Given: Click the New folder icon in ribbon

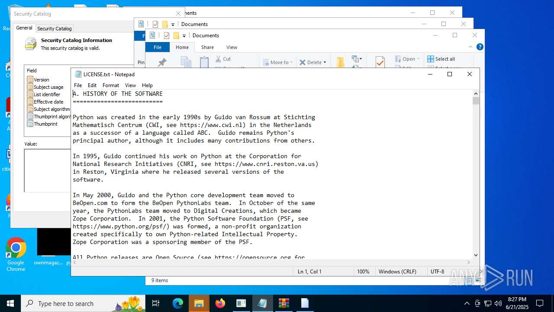Looking at the screenshot, I should click(341, 62).
